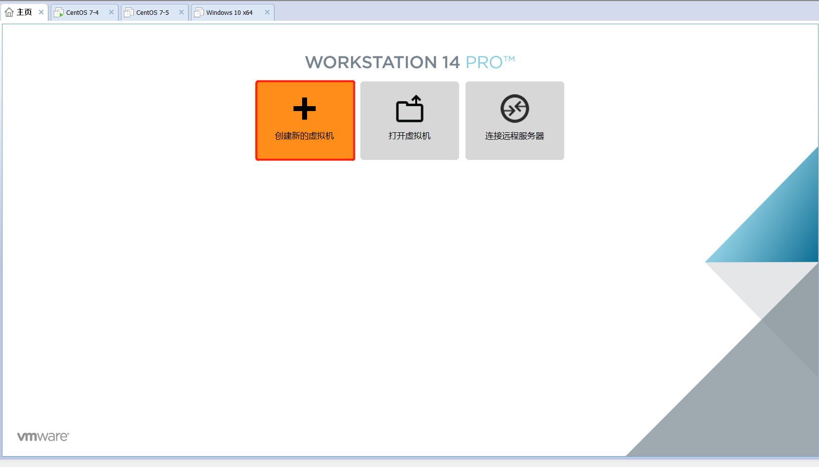Screen dimensions: 819x467
Task: Click the running VM icon on CentOS 7-4
Action: (59, 12)
